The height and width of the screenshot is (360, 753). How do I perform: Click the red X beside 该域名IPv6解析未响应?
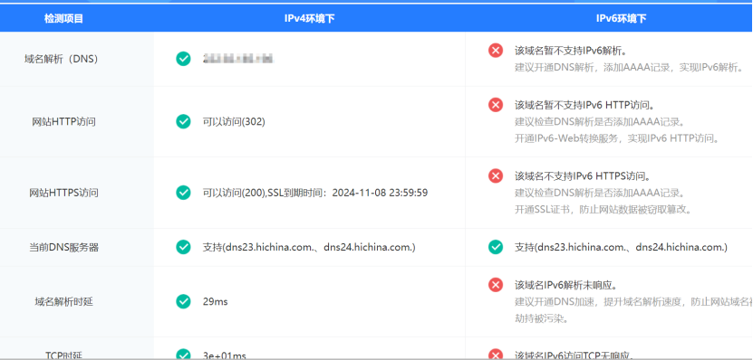[496, 285]
